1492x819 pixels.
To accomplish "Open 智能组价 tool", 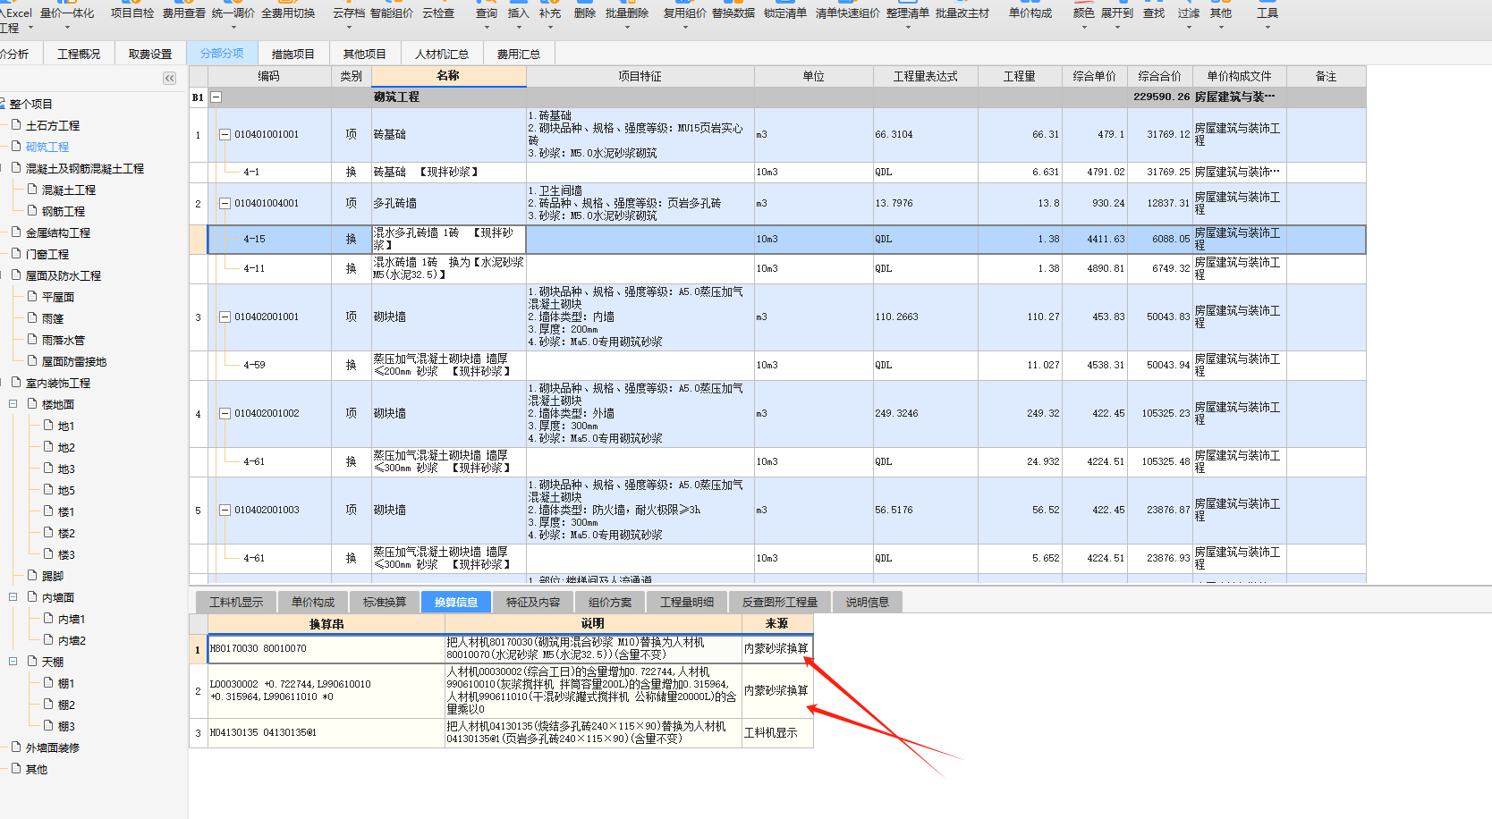I will click(x=392, y=13).
